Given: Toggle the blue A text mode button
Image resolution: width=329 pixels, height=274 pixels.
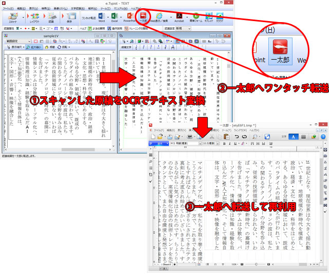Looking at the screenshot, I should pyautogui.click(x=294, y=137).
